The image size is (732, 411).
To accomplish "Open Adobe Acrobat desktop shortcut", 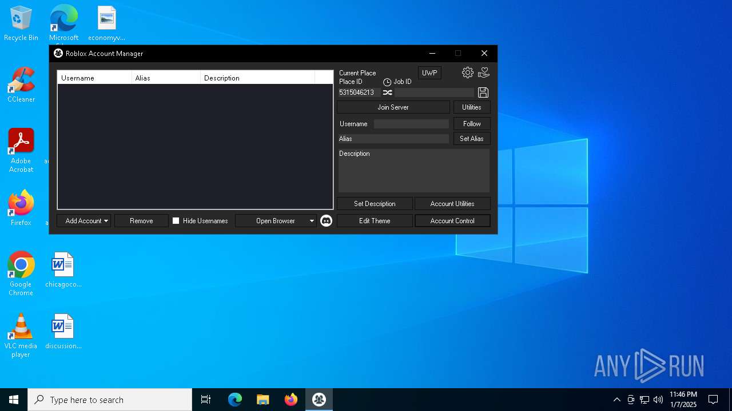I will click(x=21, y=150).
